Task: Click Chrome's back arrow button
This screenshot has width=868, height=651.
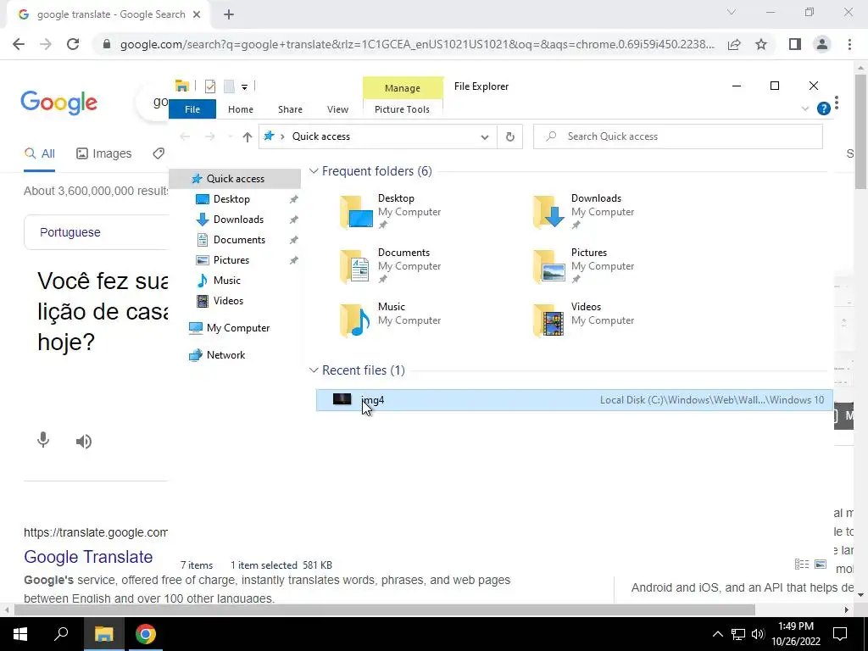Action: point(19,44)
